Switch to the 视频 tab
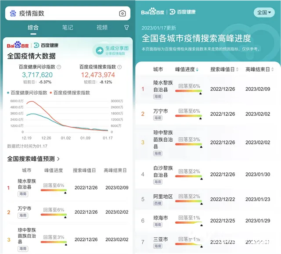 coord(102,28)
